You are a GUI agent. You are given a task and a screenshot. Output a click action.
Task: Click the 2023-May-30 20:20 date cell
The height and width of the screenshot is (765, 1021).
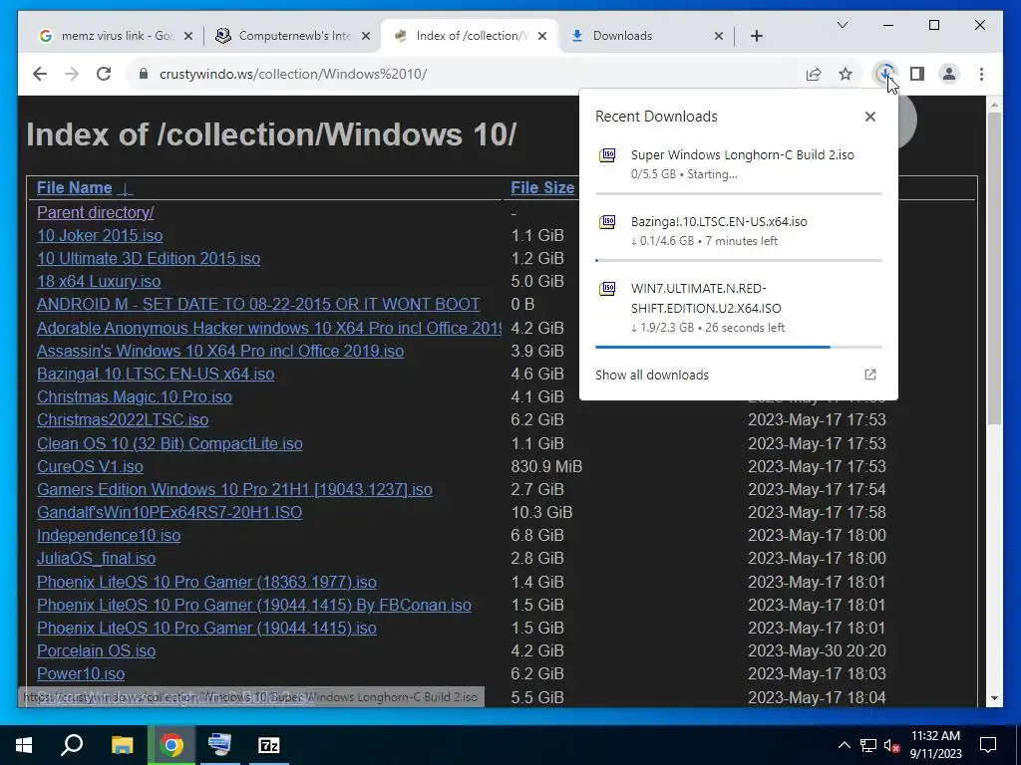click(x=817, y=650)
